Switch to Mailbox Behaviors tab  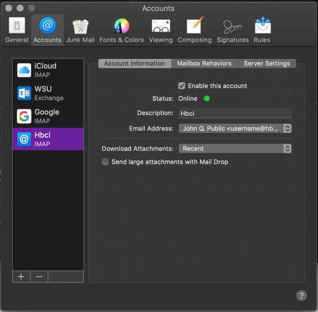pos(205,64)
